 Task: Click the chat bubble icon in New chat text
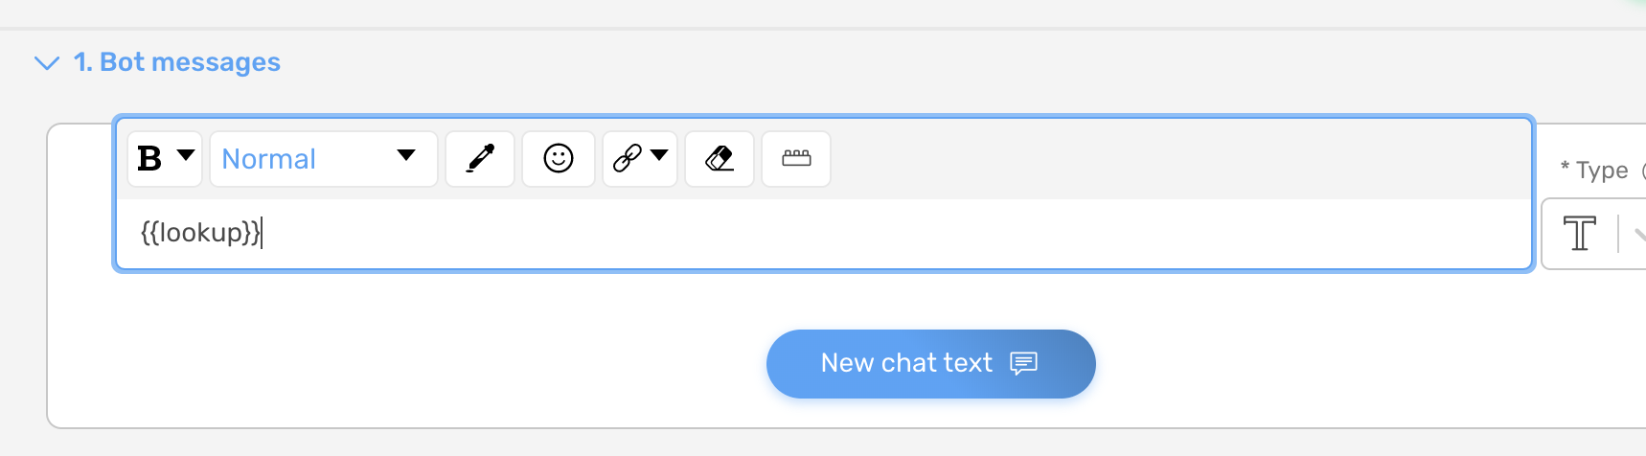1023,364
